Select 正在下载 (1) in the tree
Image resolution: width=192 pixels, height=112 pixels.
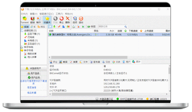[32, 34]
